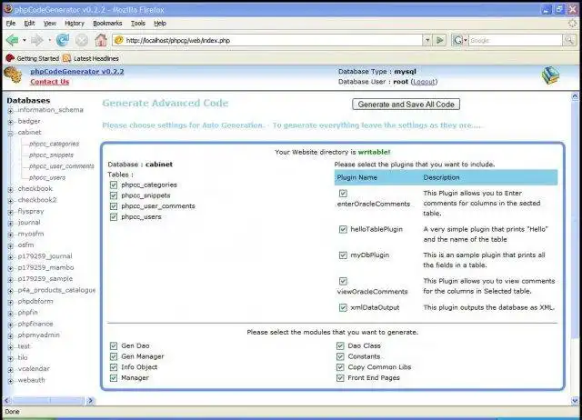Click the Contact Us link
The image size is (582, 420).
coord(50,82)
